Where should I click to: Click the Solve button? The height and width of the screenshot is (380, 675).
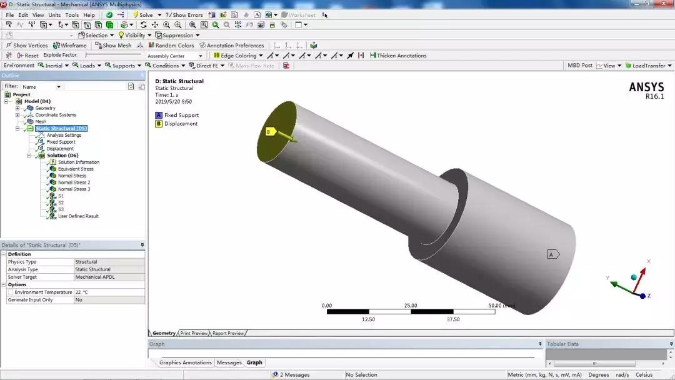143,14
